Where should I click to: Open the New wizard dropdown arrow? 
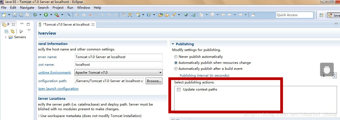click(9, 15)
